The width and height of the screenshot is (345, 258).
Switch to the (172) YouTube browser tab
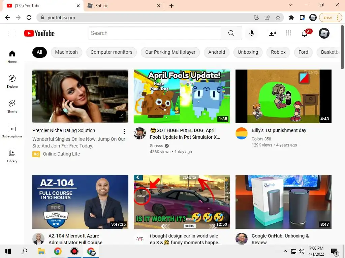click(x=43, y=6)
